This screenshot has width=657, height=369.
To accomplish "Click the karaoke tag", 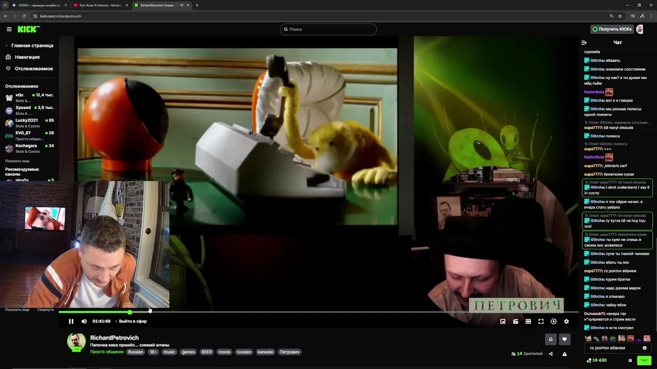I will tap(265, 352).
